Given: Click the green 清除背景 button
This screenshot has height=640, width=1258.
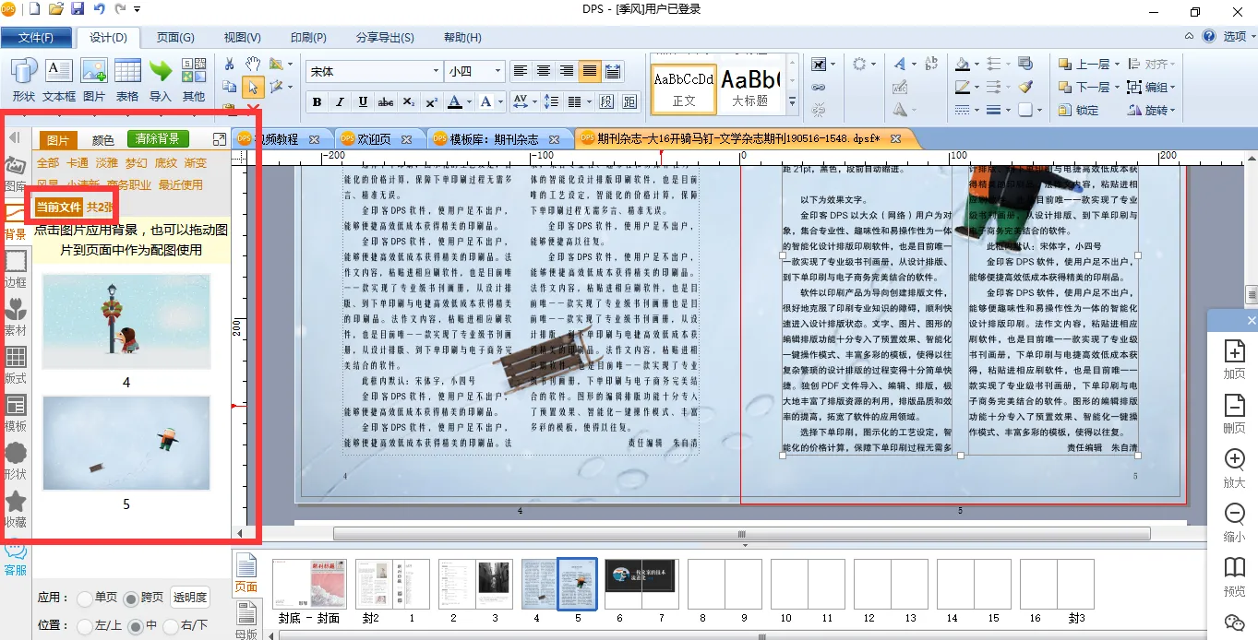Looking at the screenshot, I should (158, 139).
